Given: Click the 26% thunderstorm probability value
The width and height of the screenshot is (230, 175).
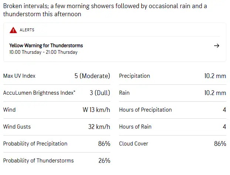Looking at the screenshot, I should coord(104,161).
